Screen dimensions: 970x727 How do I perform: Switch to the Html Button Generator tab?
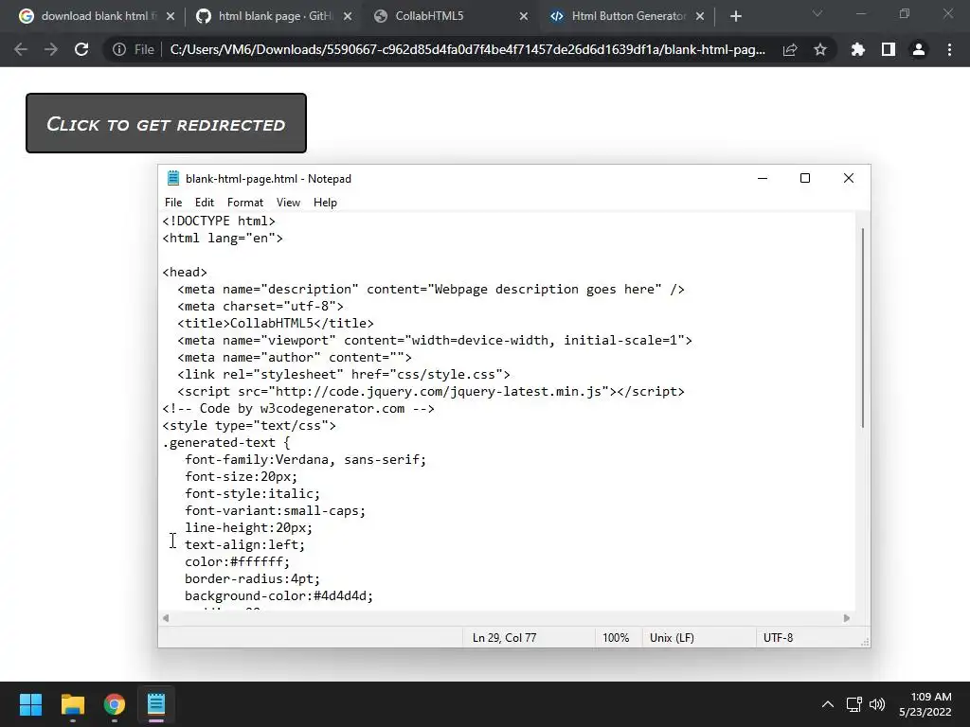[x=625, y=16]
